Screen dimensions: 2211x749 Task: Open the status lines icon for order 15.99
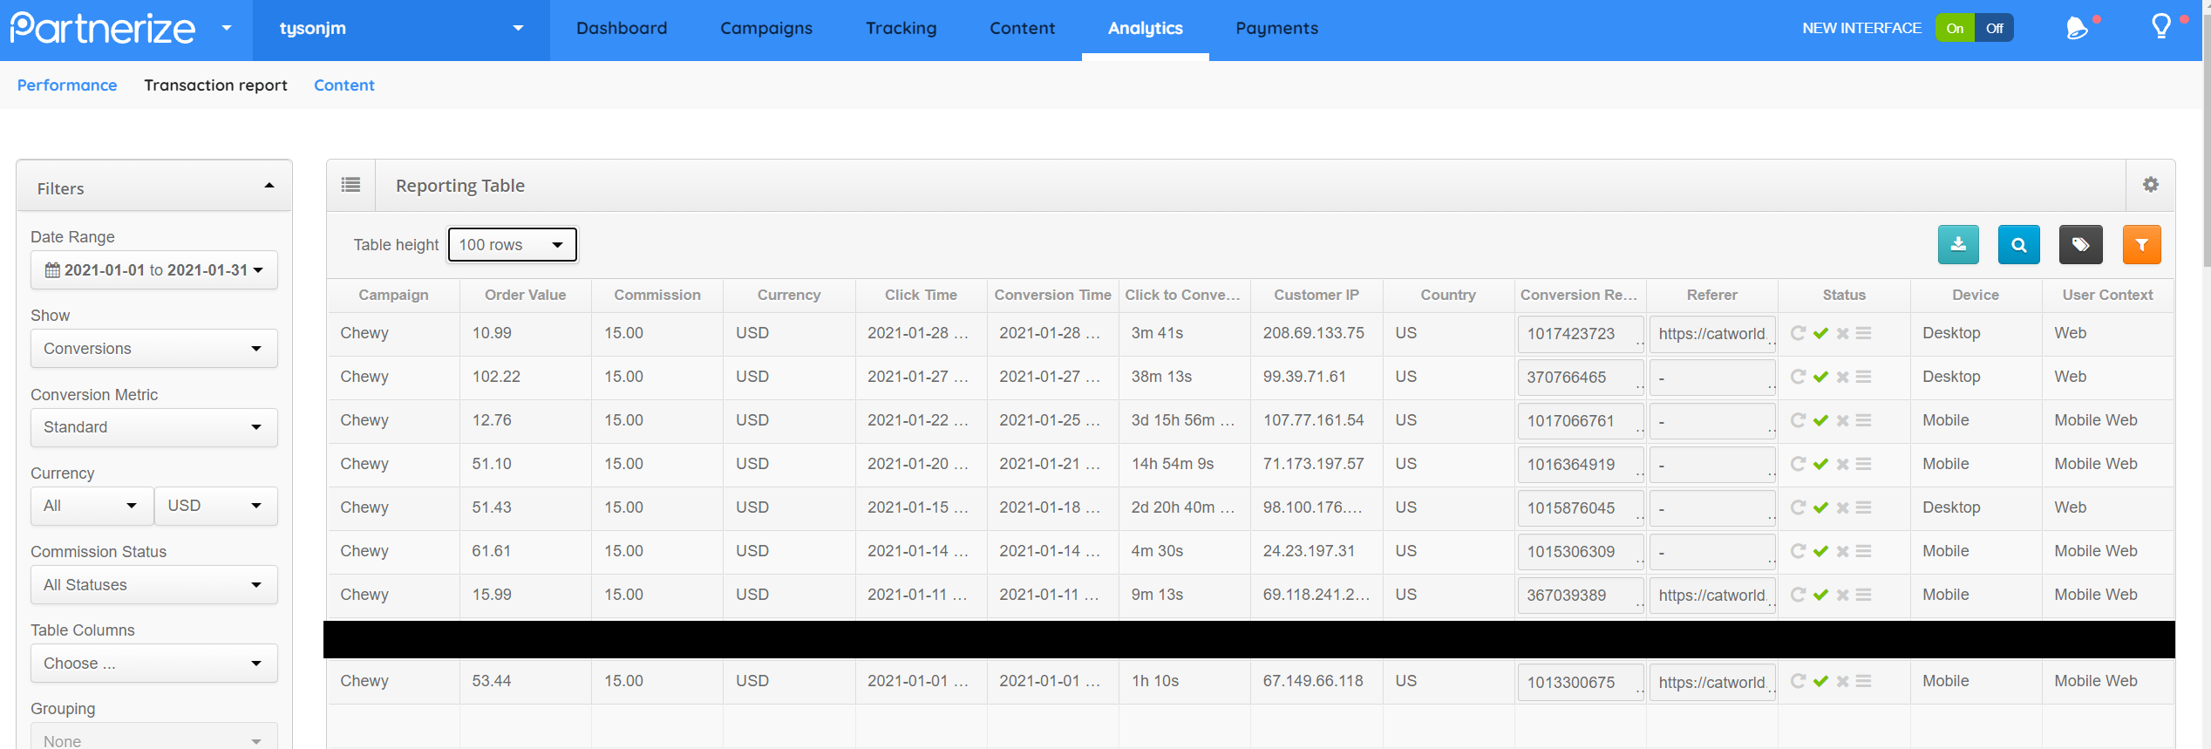1863,595
